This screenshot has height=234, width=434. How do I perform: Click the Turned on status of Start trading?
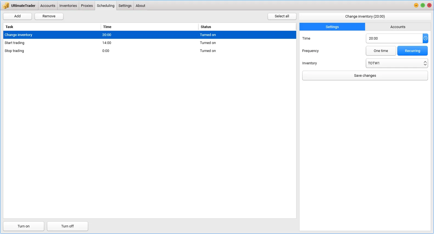[208, 43]
